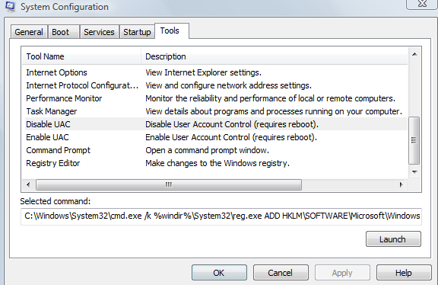Open the Boot tab
Image resolution: width=438 pixels, height=285 pixels.
(x=64, y=32)
